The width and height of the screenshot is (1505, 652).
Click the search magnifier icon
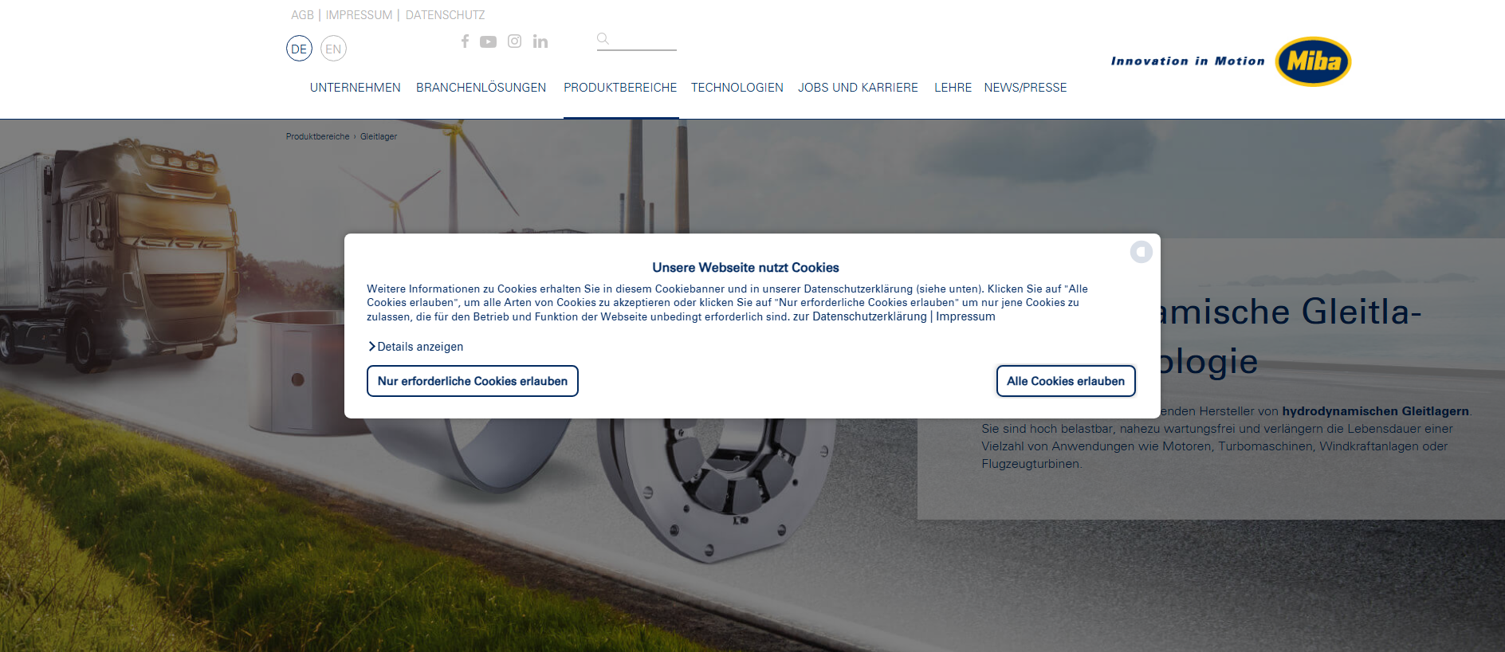pyautogui.click(x=603, y=38)
